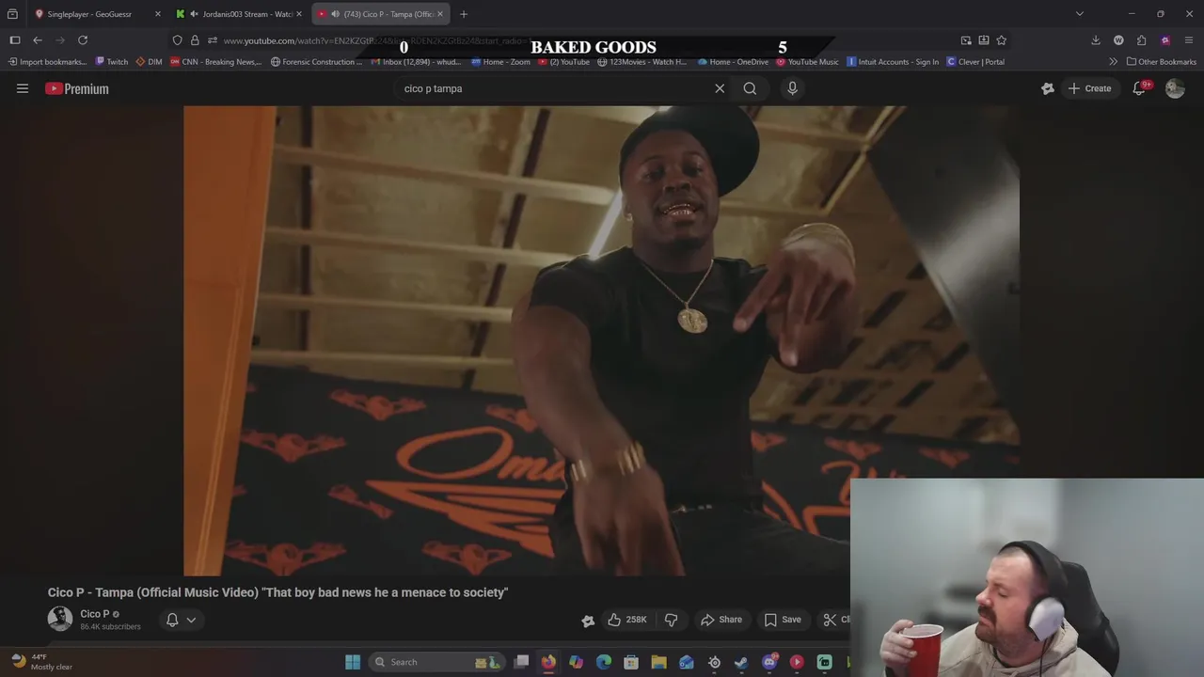View site security lock information

[x=195, y=40]
